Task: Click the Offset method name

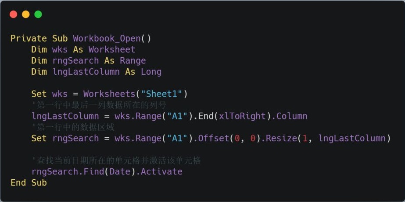Action: point(214,139)
